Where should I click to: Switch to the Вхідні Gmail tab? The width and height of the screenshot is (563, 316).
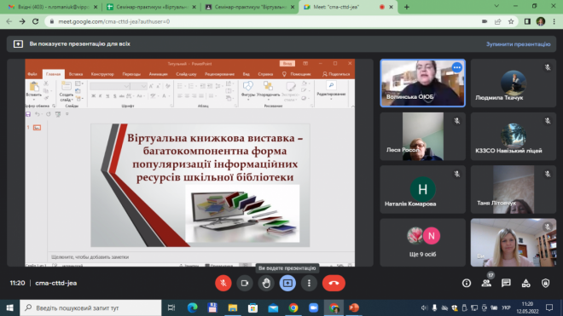tap(52, 7)
